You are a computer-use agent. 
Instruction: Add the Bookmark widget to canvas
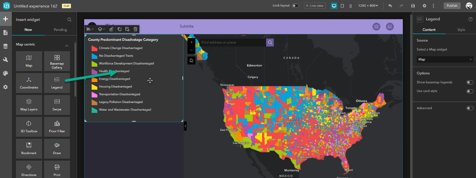pos(29,148)
